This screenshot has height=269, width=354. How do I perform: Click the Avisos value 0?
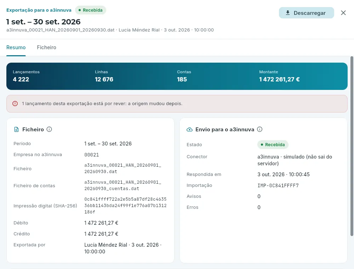click(259, 196)
